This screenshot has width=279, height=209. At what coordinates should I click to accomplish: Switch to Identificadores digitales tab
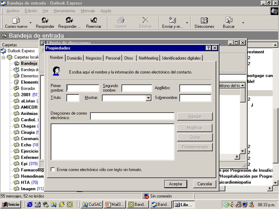[181, 58]
